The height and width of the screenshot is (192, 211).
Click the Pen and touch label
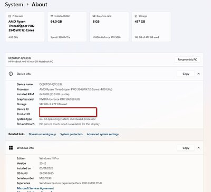point(26,124)
